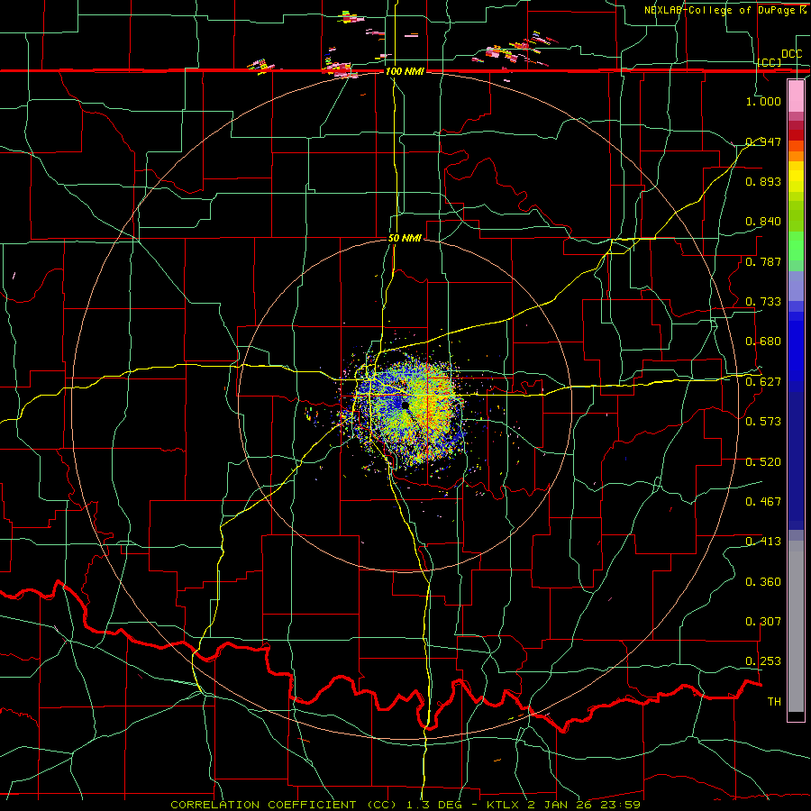Click the 0.467 value on the color scale
Screen dimensions: 811x811
(x=763, y=502)
